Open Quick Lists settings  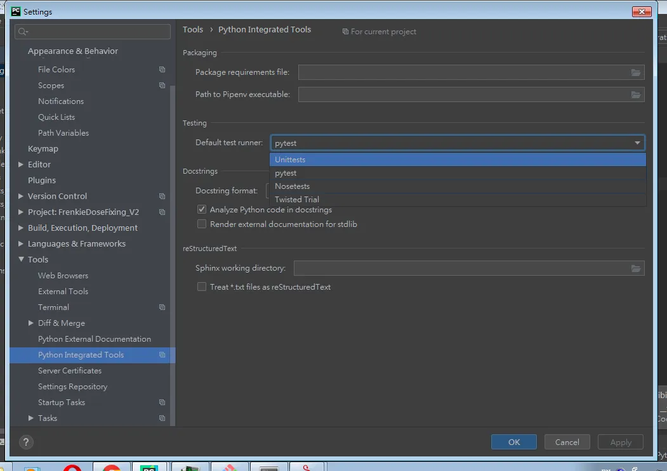56,117
